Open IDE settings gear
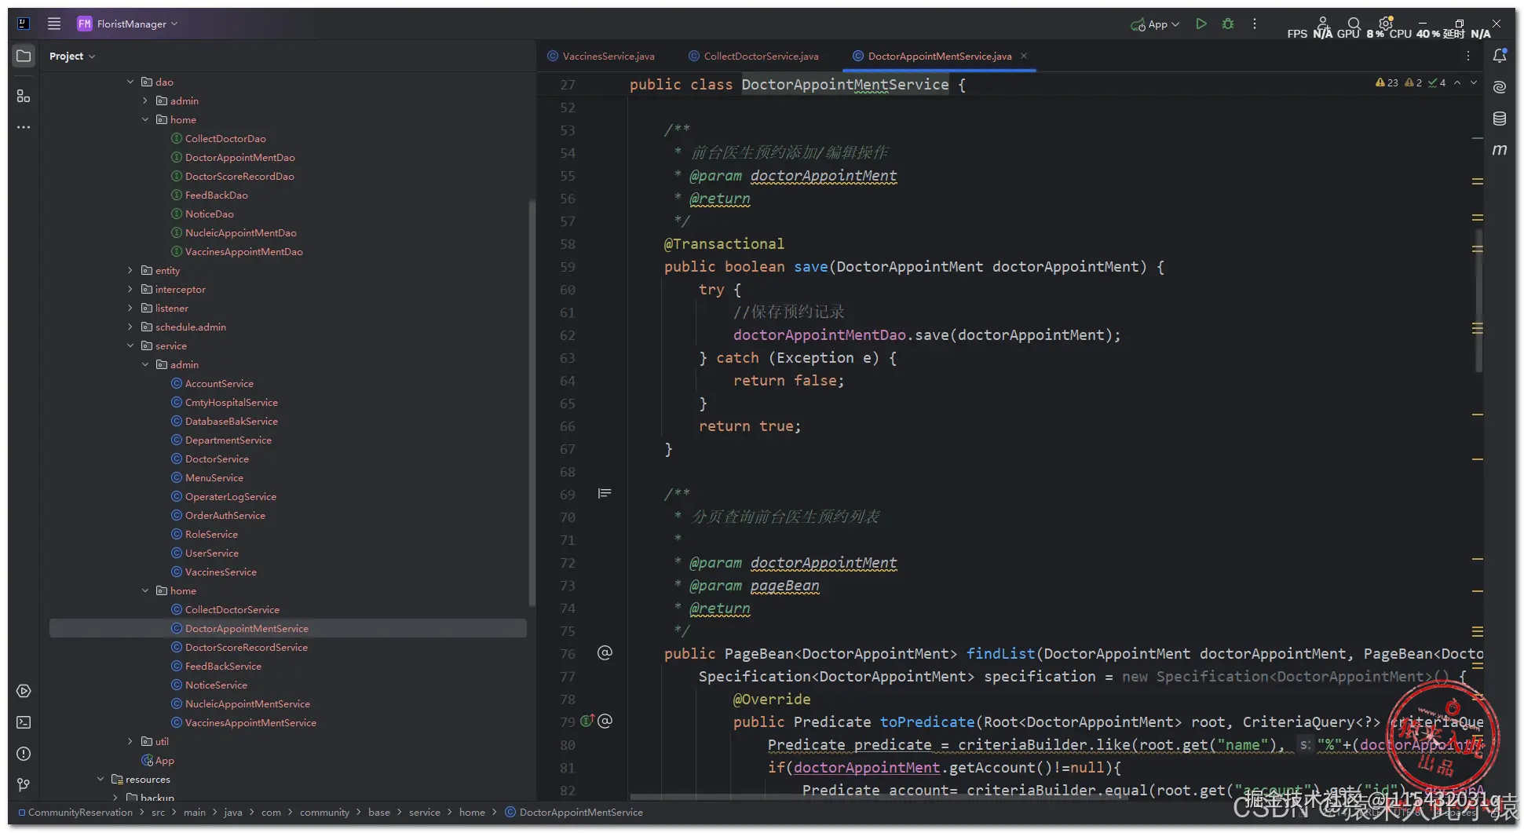This screenshot has height=833, width=1524. tap(1386, 24)
